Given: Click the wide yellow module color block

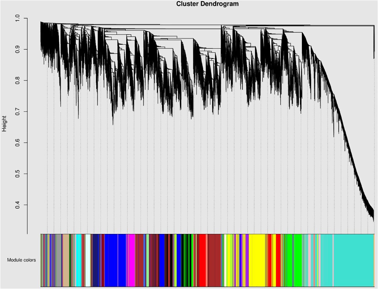Looking at the screenshot, I should pyautogui.click(x=257, y=260).
